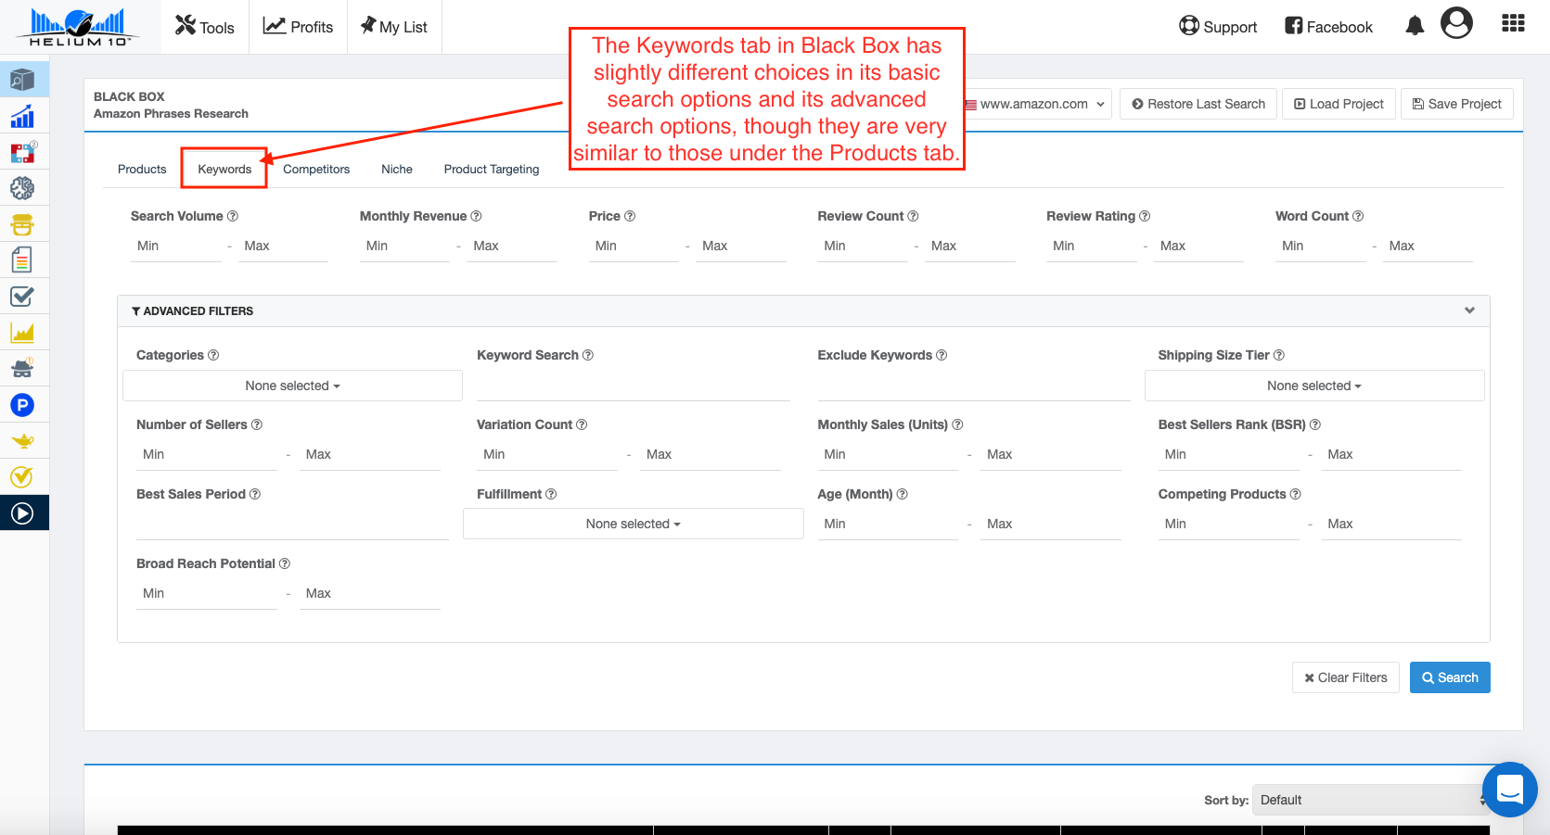This screenshot has height=835, width=1550.
Task: Switch to the Competitors tab
Action: point(316,169)
